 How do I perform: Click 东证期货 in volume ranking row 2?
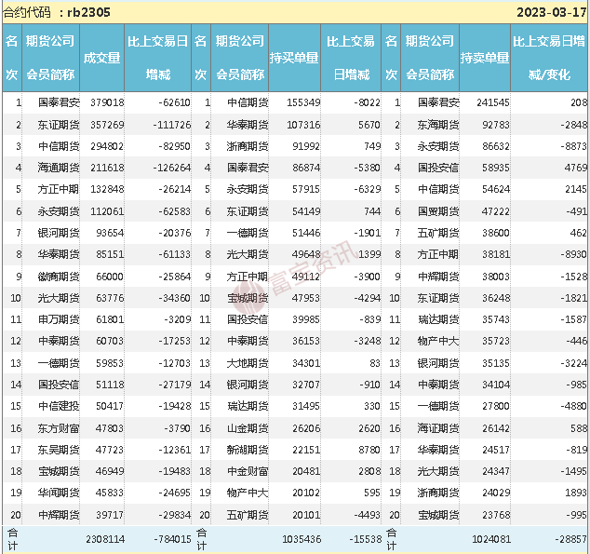[x=59, y=125]
